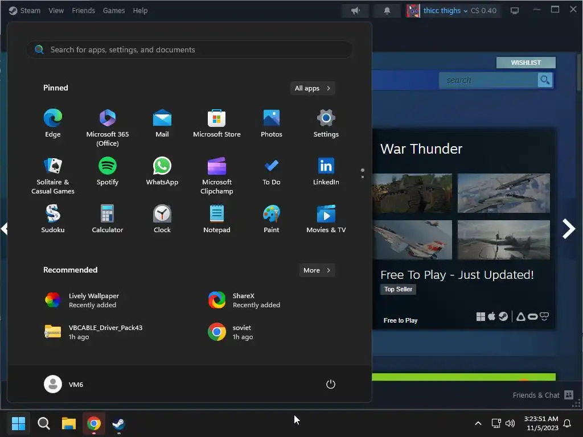The image size is (583, 437).
Task: Open the View menu in Steam
Action: pos(56,11)
